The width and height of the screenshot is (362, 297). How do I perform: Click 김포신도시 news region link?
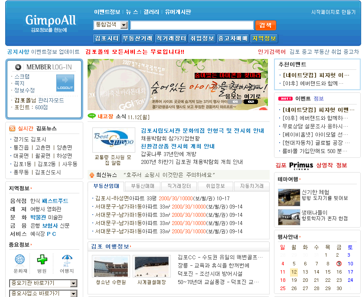[x=48, y=173]
